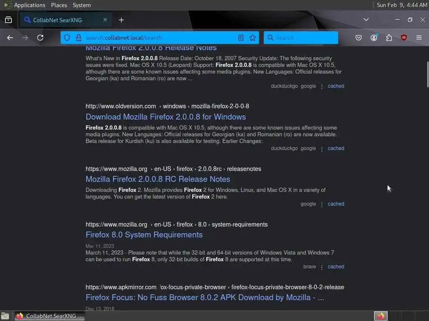Switch to CollabNet SearXNG taskbar window
The height and width of the screenshot is (321, 429).
(49, 316)
